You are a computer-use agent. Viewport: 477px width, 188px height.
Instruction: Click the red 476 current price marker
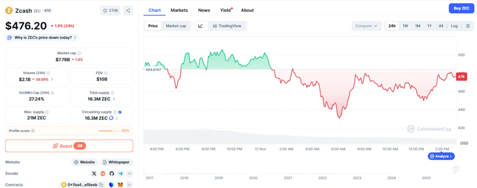(461, 77)
